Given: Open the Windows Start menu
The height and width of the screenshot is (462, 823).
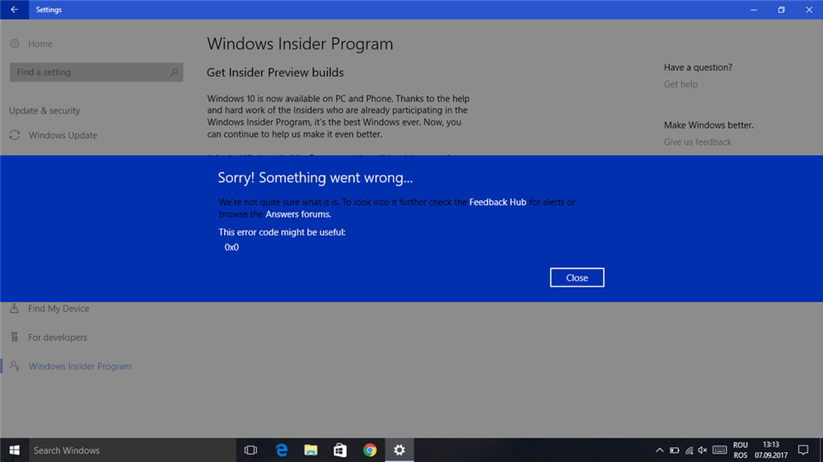Looking at the screenshot, I should pyautogui.click(x=14, y=450).
